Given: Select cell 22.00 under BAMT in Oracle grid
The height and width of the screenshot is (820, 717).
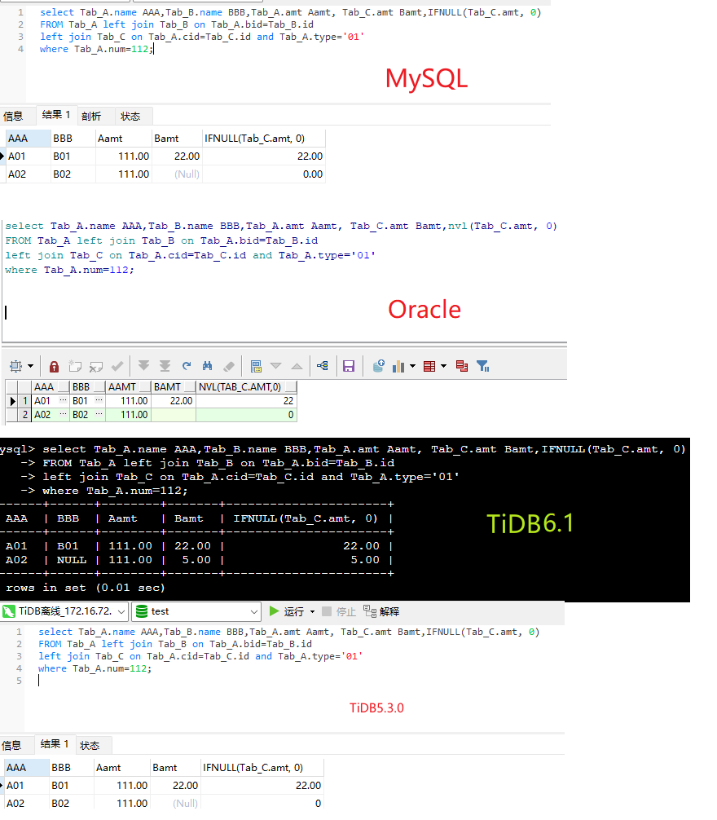Looking at the screenshot, I should [x=173, y=400].
